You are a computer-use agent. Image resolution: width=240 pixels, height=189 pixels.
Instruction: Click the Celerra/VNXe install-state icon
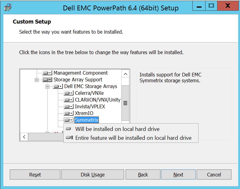[x=69, y=93]
